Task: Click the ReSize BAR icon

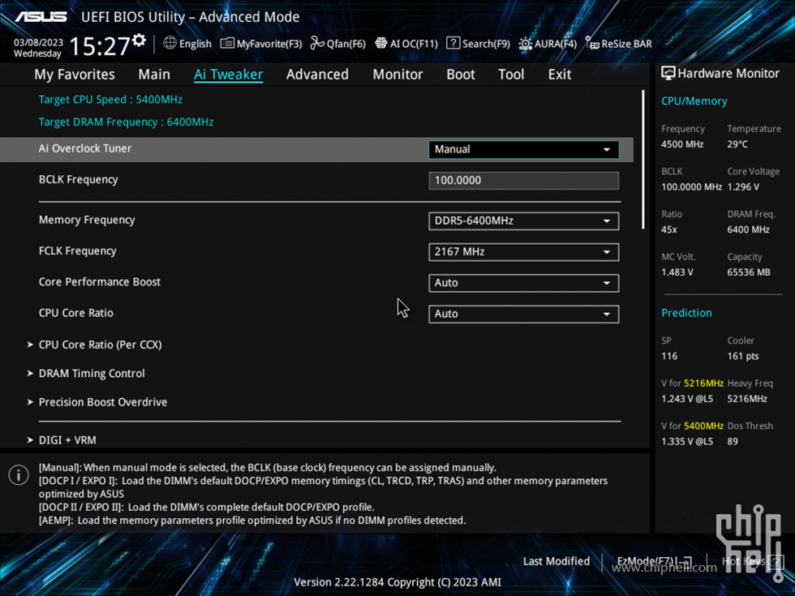Action: (592, 44)
